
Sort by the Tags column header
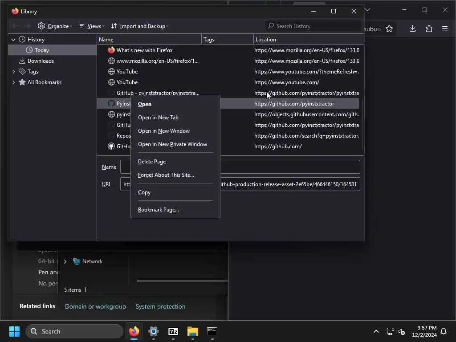(228, 40)
